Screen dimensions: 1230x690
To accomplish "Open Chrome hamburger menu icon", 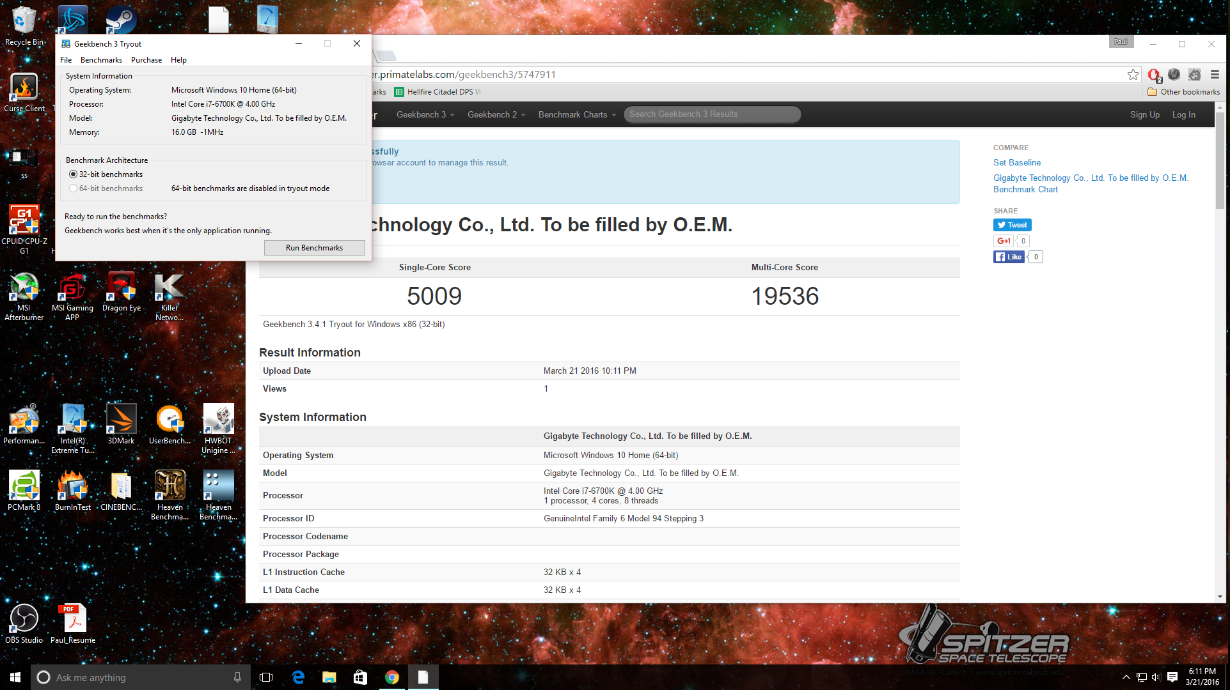I will 1215,75.
